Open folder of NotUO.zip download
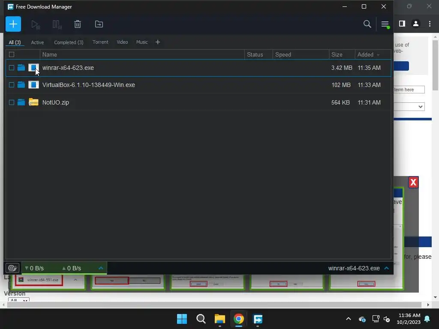439x329 pixels. 21,102
